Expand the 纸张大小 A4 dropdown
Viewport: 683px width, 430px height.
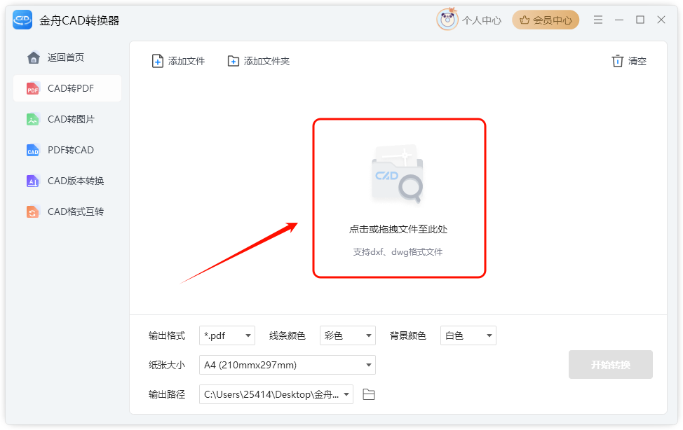click(x=288, y=365)
